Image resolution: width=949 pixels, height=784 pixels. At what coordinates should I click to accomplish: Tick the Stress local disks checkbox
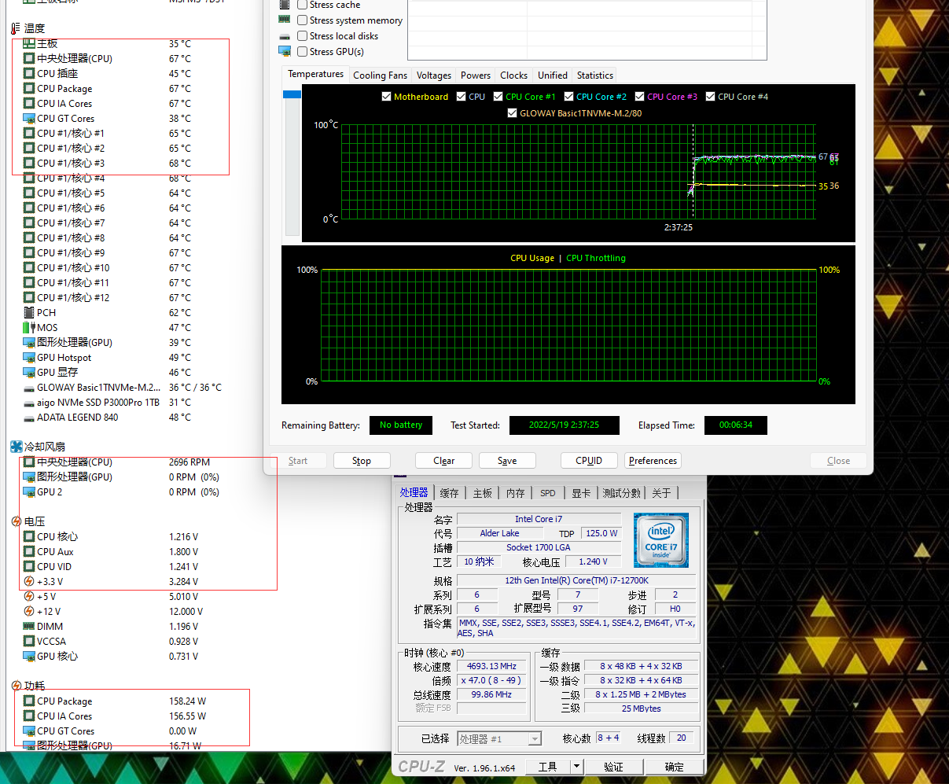coord(303,36)
